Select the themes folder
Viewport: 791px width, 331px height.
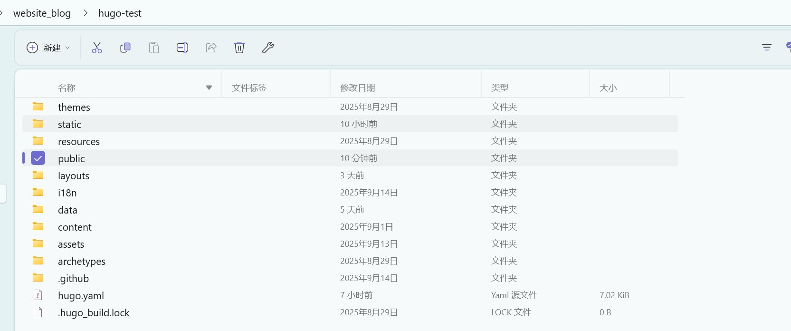click(74, 107)
